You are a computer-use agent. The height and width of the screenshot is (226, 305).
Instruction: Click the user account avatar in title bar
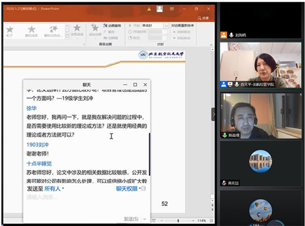coord(160,9)
